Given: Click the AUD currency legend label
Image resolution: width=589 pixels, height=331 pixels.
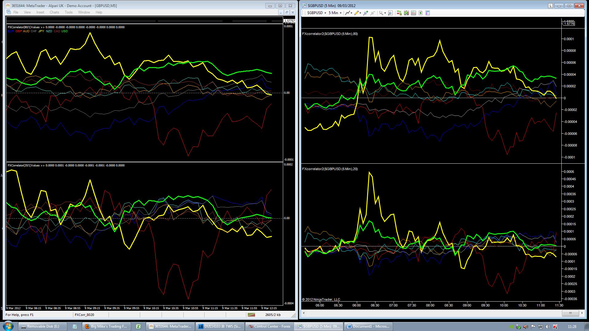Looking at the screenshot, I should (x=26, y=31).
